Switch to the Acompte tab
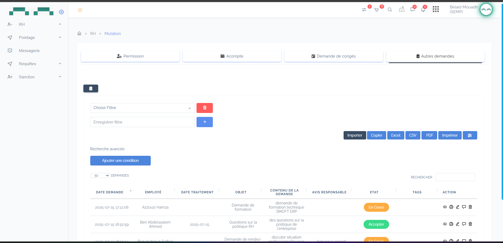The image size is (503, 243). click(x=232, y=56)
